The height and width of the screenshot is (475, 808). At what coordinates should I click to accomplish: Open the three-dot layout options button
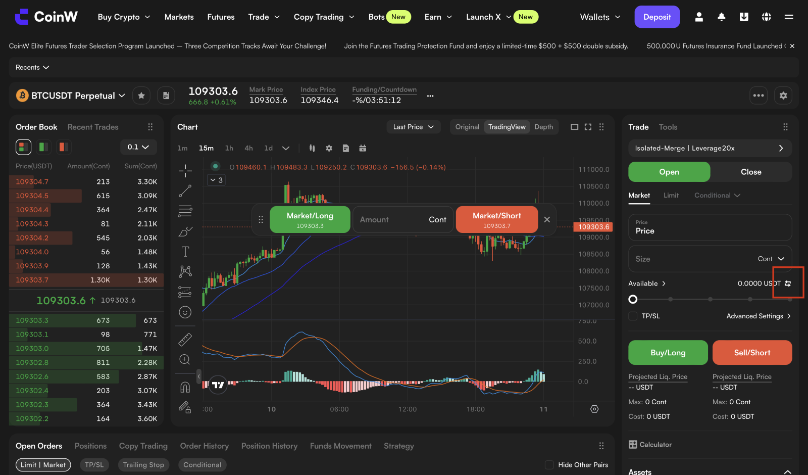point(759,96)
